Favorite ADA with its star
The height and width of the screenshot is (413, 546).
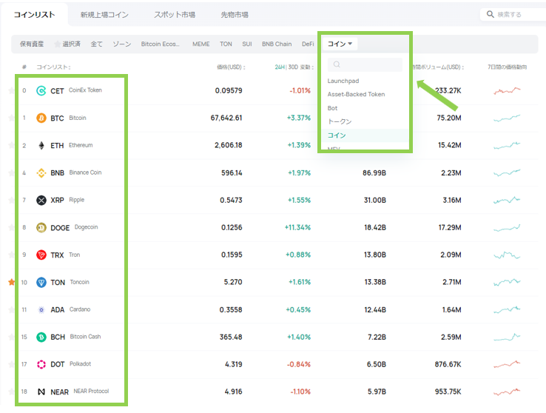tap(12, 309)
